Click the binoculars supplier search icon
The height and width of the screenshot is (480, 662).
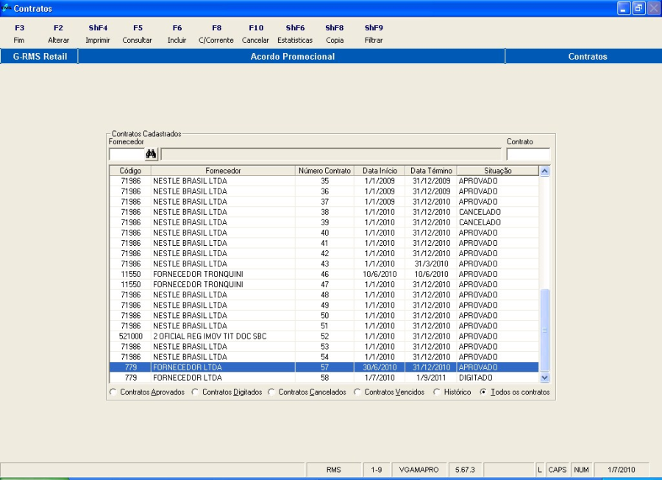point(151,154)
